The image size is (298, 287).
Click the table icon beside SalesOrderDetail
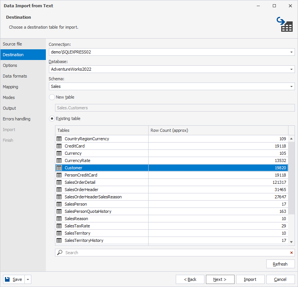point(59,182)
